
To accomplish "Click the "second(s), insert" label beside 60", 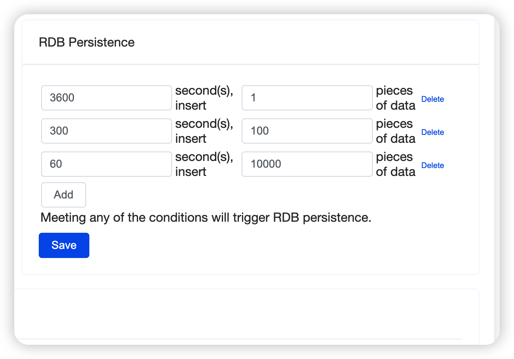I will click(204, 164).
